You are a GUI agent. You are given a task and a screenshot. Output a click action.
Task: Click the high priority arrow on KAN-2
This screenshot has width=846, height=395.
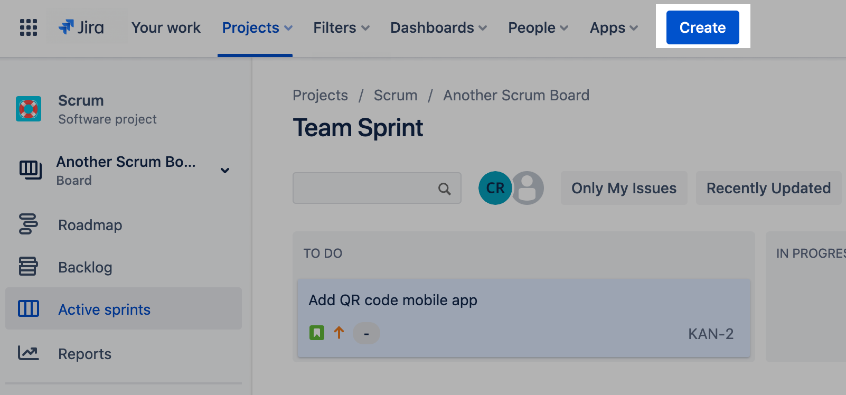(x=339, y=333)
